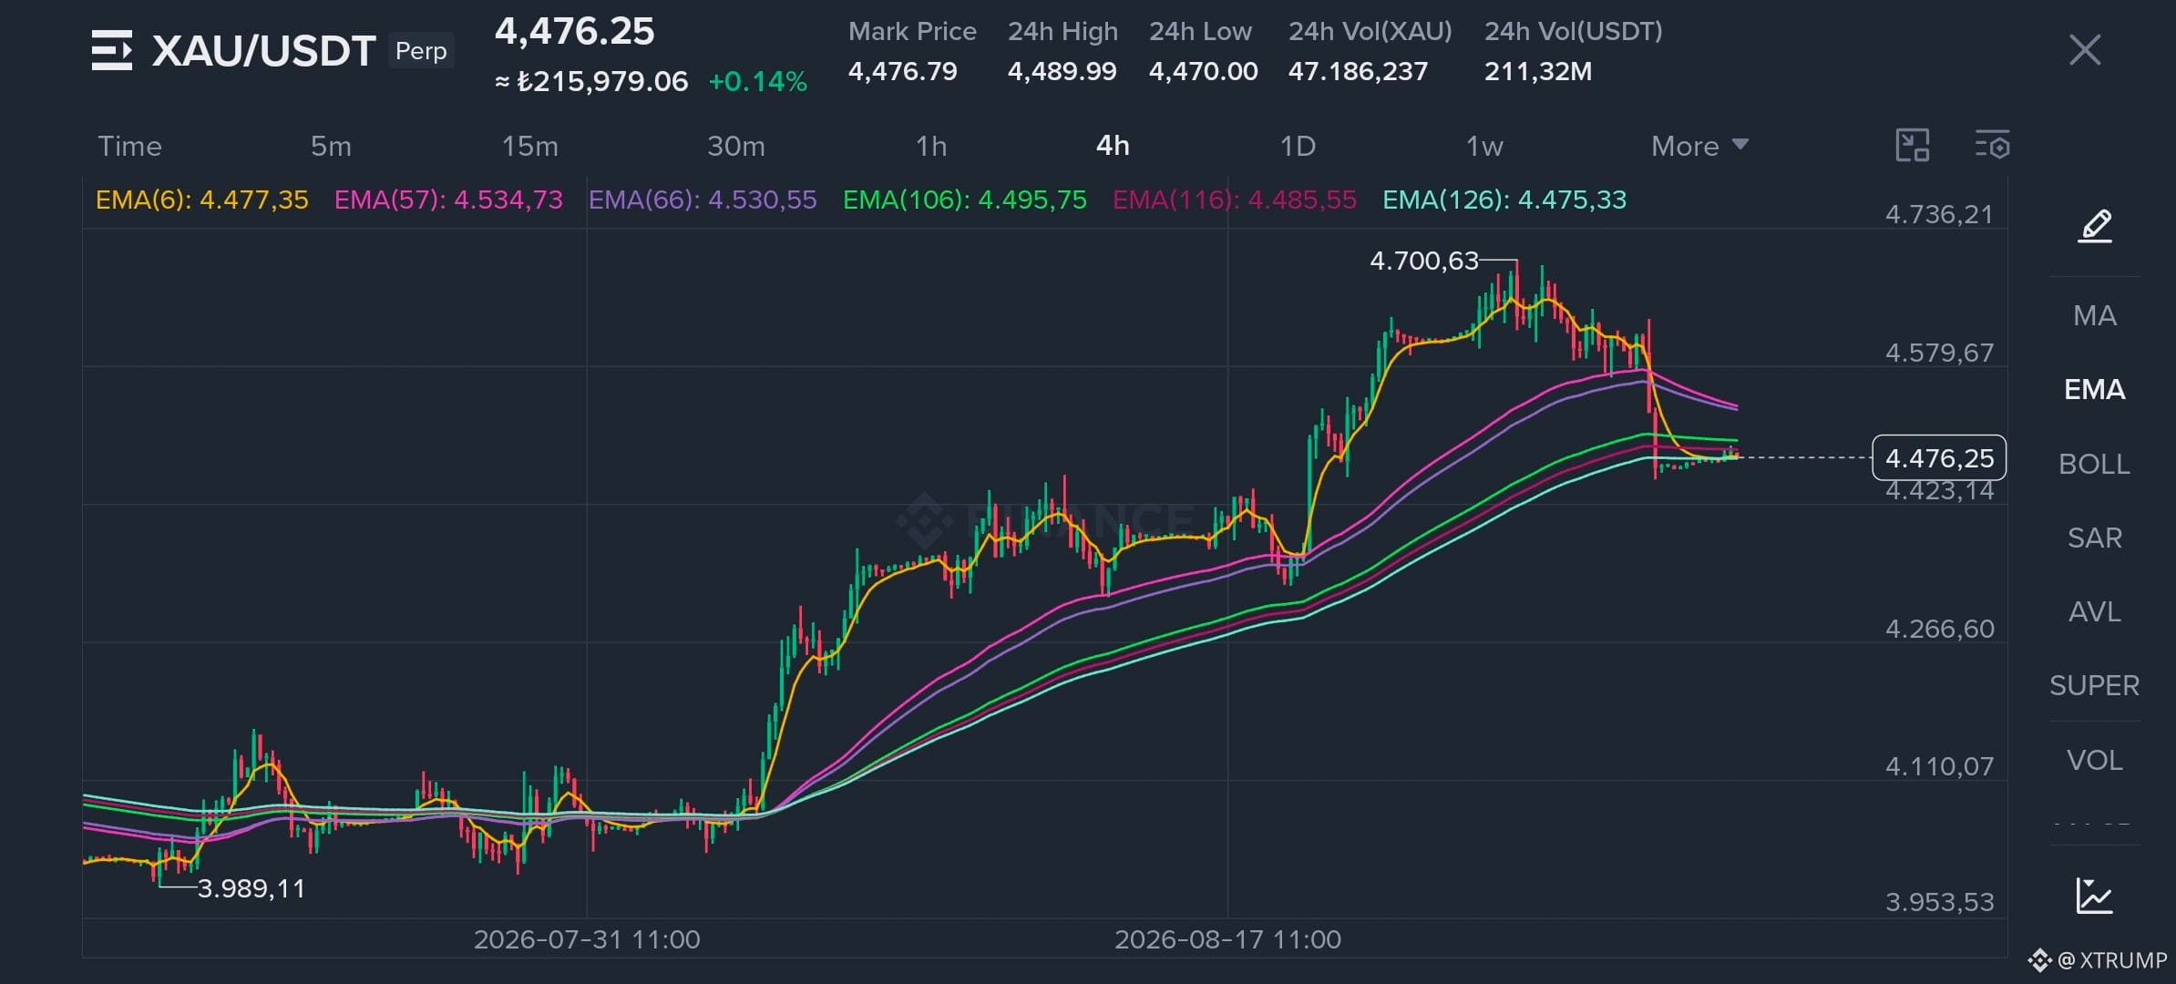Click the 3.989,11 low marker label
This screenshot has height=984, width=2176.
(x=251, y=888)
